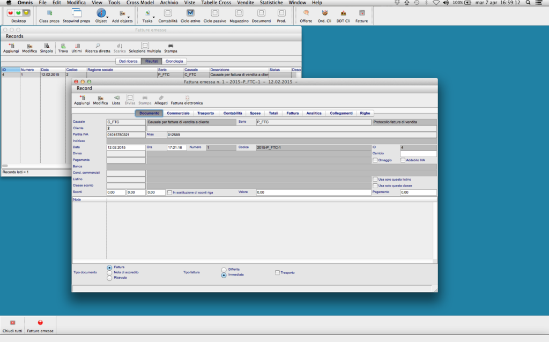The image size is (549, 342).
Task: Click the Stampa icon in Records window
Action: click(171, 47)
